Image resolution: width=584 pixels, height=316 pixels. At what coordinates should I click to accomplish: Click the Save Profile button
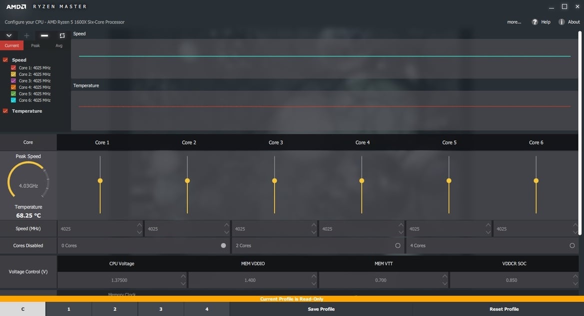coord(321,309)
